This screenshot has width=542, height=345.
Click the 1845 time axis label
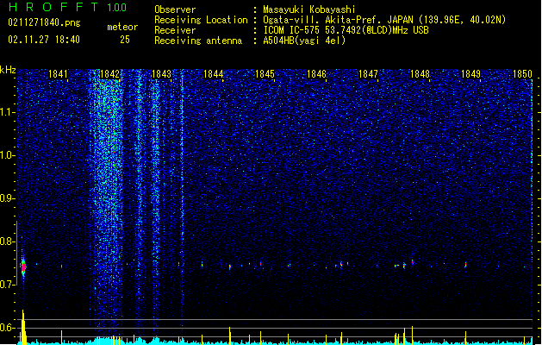[x=265, y=74]
